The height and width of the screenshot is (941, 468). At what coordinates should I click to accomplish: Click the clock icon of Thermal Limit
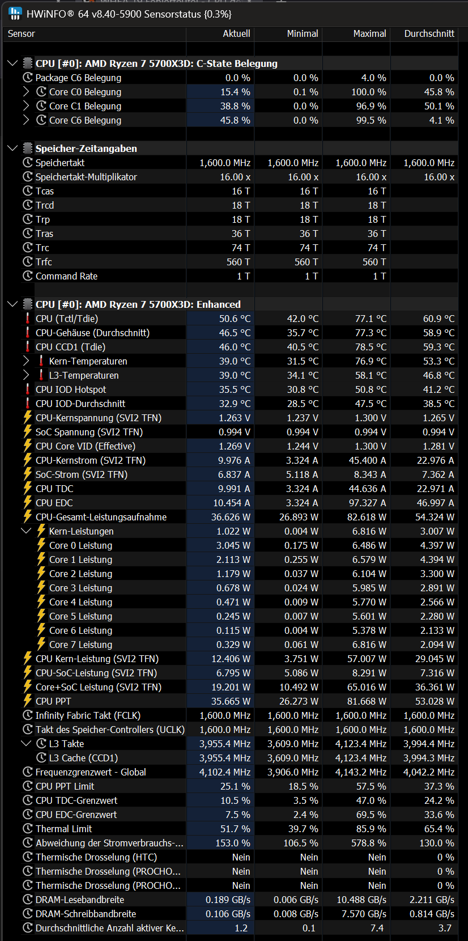[28, 828]
